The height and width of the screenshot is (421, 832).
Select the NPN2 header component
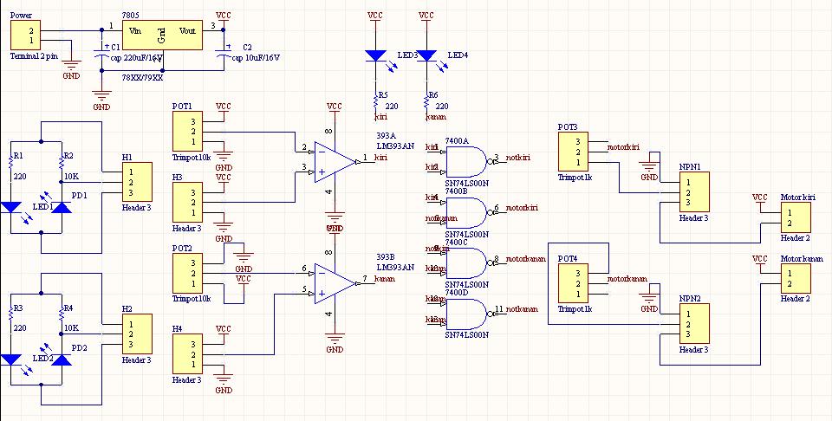tap(694, 324)
